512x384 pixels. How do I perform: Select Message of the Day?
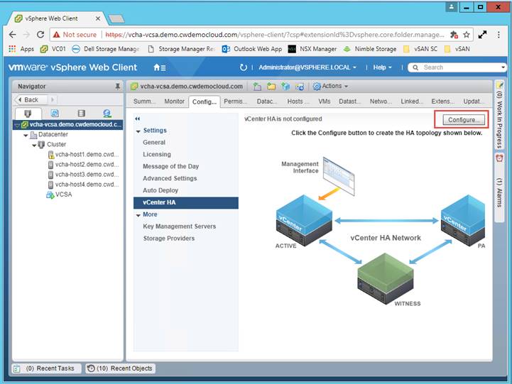(x=170, y=166)
